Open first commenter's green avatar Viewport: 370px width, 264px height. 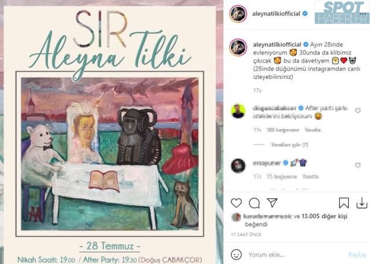(238, 111)
